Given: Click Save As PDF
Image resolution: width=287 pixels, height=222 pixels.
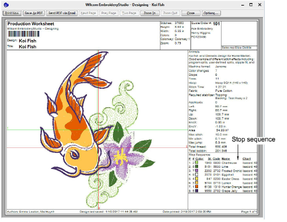Looking at the screenshot, I should [x=33, y=13].
